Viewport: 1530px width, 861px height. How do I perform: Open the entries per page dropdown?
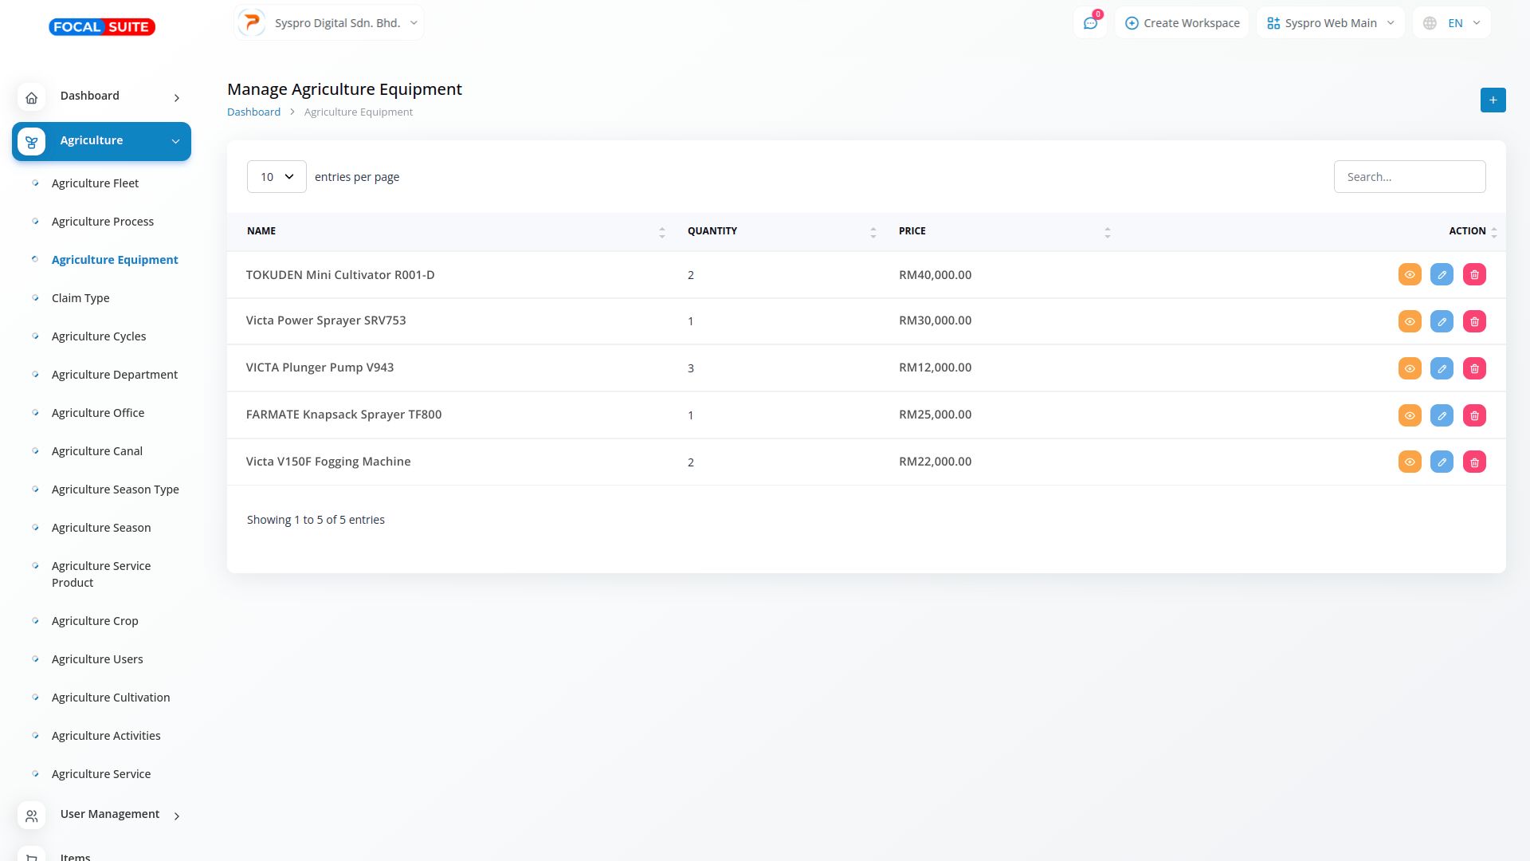point(277,177)
